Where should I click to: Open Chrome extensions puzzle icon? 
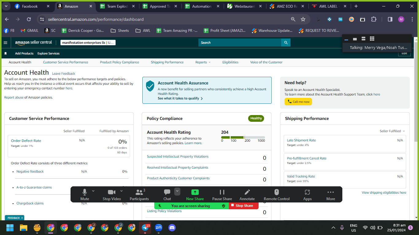pos(374,19)
